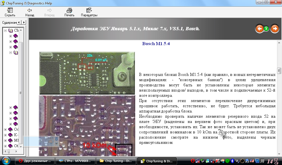This screenshot has width=282, height=165.
Task: Switch to CTPro - M7V08X0 taskbar window
Action: pos(75,161)
